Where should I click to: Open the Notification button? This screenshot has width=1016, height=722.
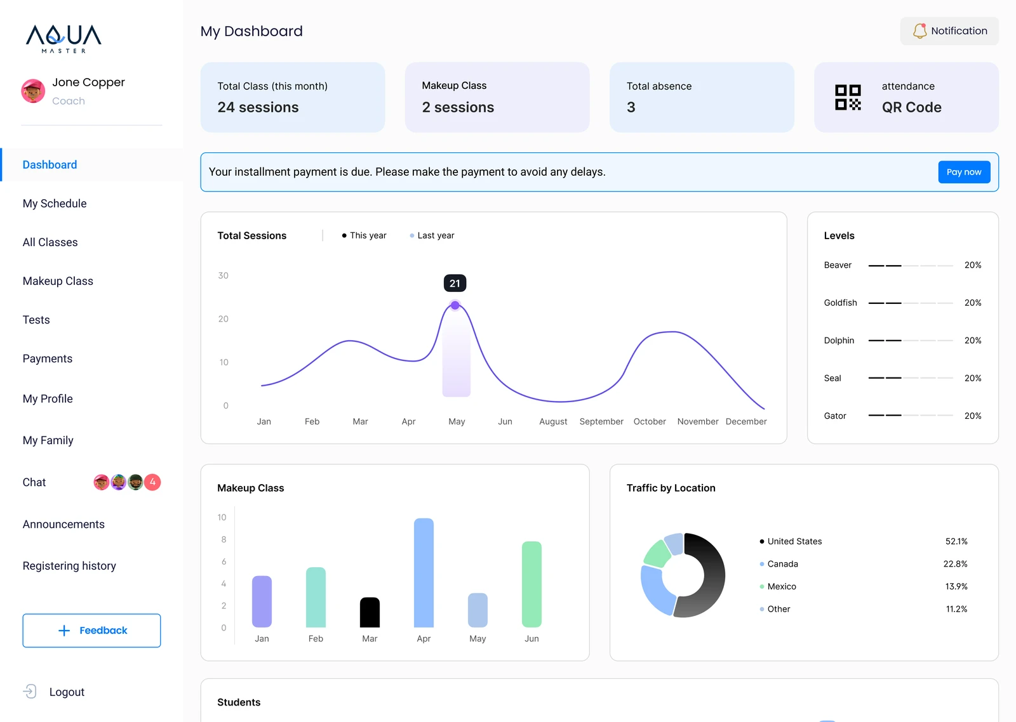click(x=949, y=31)
